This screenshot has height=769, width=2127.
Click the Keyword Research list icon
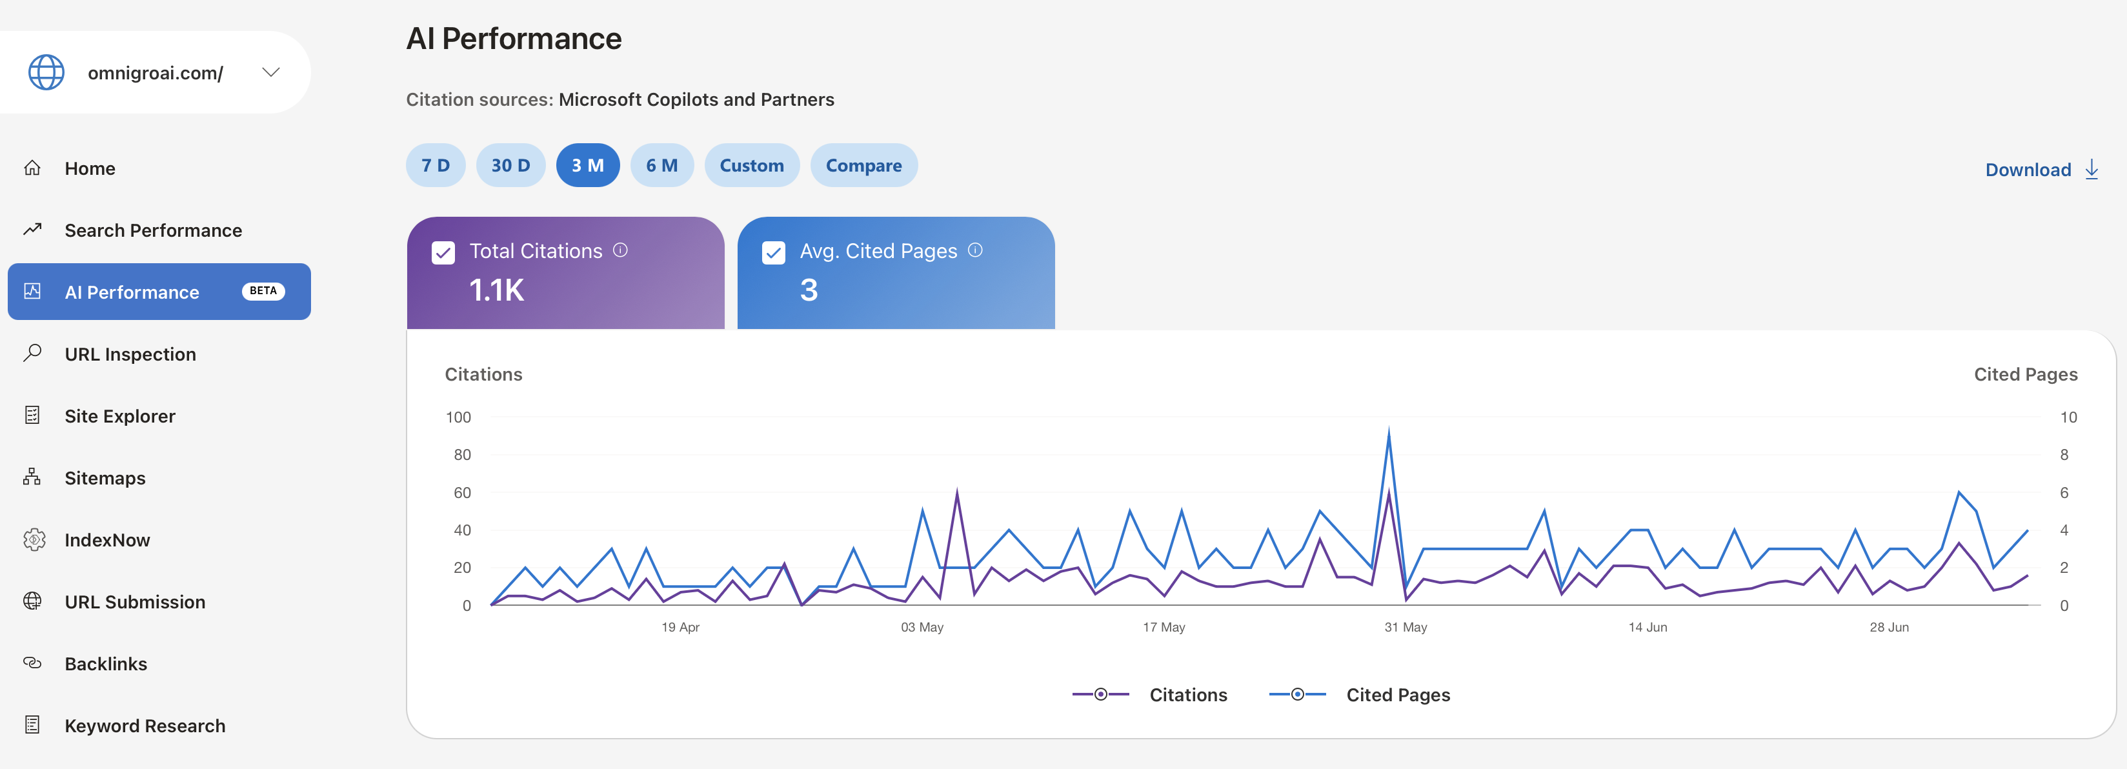tap(32, 724)
